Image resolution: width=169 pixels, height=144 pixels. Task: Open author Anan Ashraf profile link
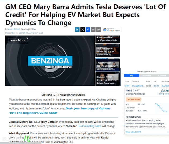pyautogui.click(x=14, y=29)
